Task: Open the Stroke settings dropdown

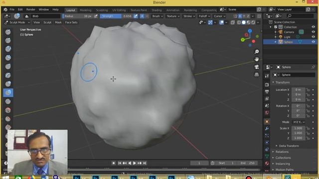Action: tap(189, 16)
